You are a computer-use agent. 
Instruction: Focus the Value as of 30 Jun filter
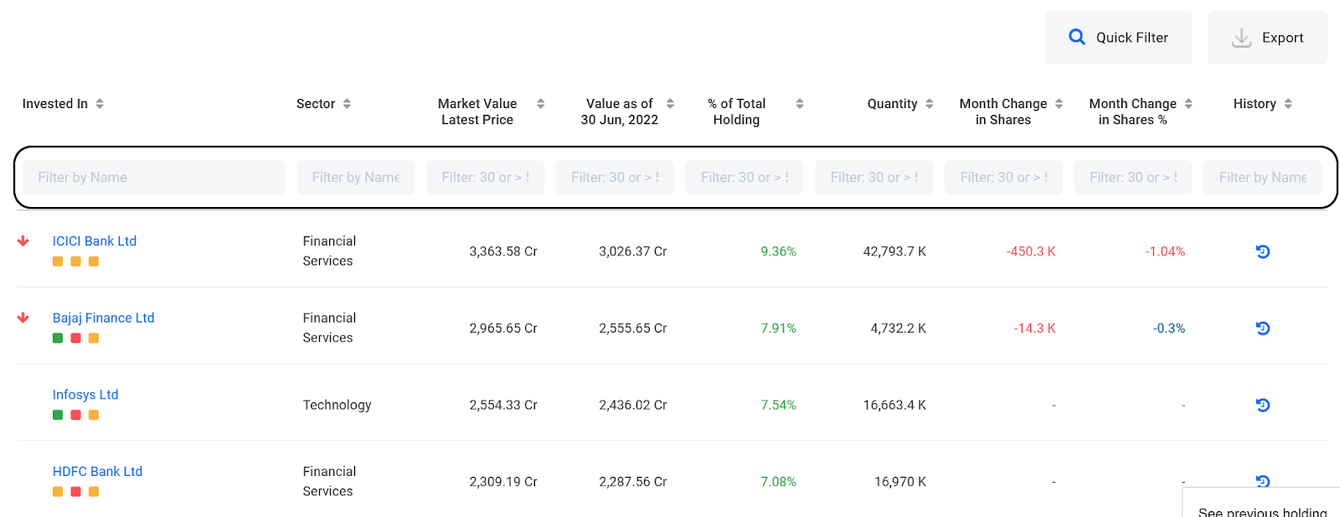(615, 178)
